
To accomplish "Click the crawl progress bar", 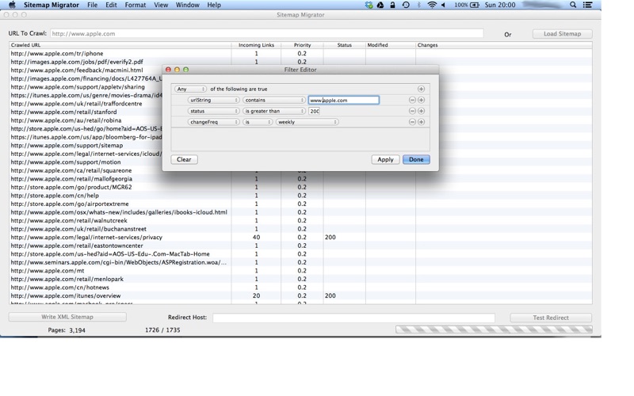I will pyautogui.click(x=494, y=329).
